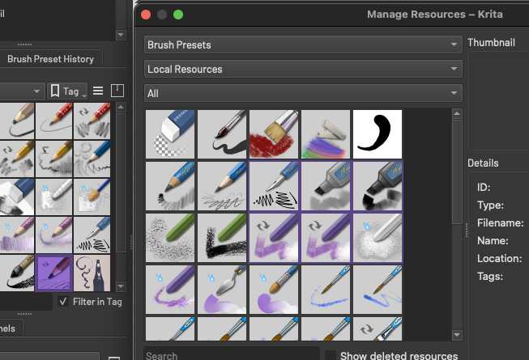This screenshot has height=360, width=529.
Task: Select the gray marker preset
Action: click(326, 186)
